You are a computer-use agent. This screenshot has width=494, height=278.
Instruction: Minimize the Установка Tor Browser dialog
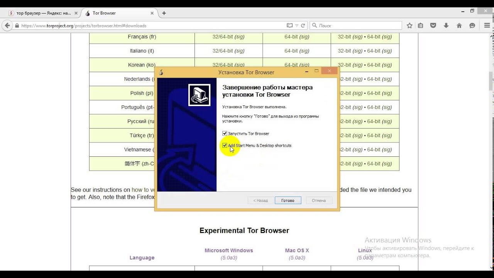point(307,71)
